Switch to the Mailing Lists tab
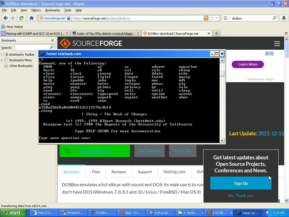The height and width of the screenshot is (217, 289). 174,172
